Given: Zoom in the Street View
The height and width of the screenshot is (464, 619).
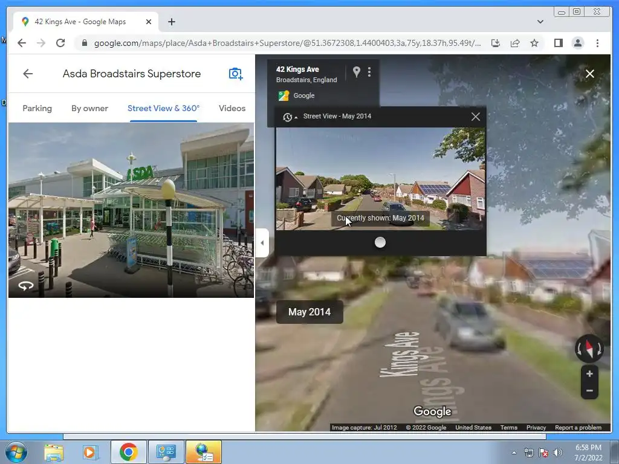Looking at the screenshot, I should coord(589,373).
